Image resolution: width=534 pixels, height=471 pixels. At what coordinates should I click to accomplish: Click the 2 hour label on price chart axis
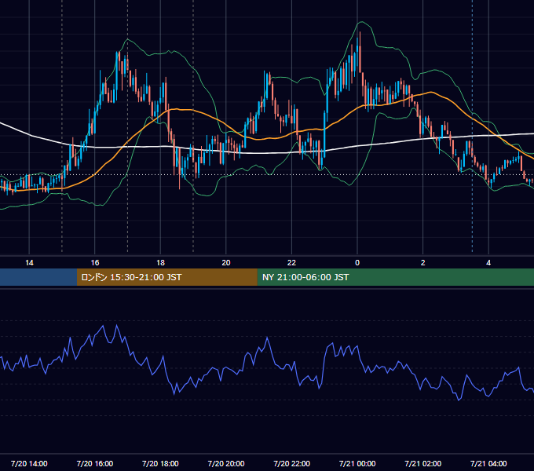click(423, 263)
